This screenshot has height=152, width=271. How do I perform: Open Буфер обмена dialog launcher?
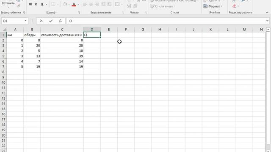pos(24,12)
